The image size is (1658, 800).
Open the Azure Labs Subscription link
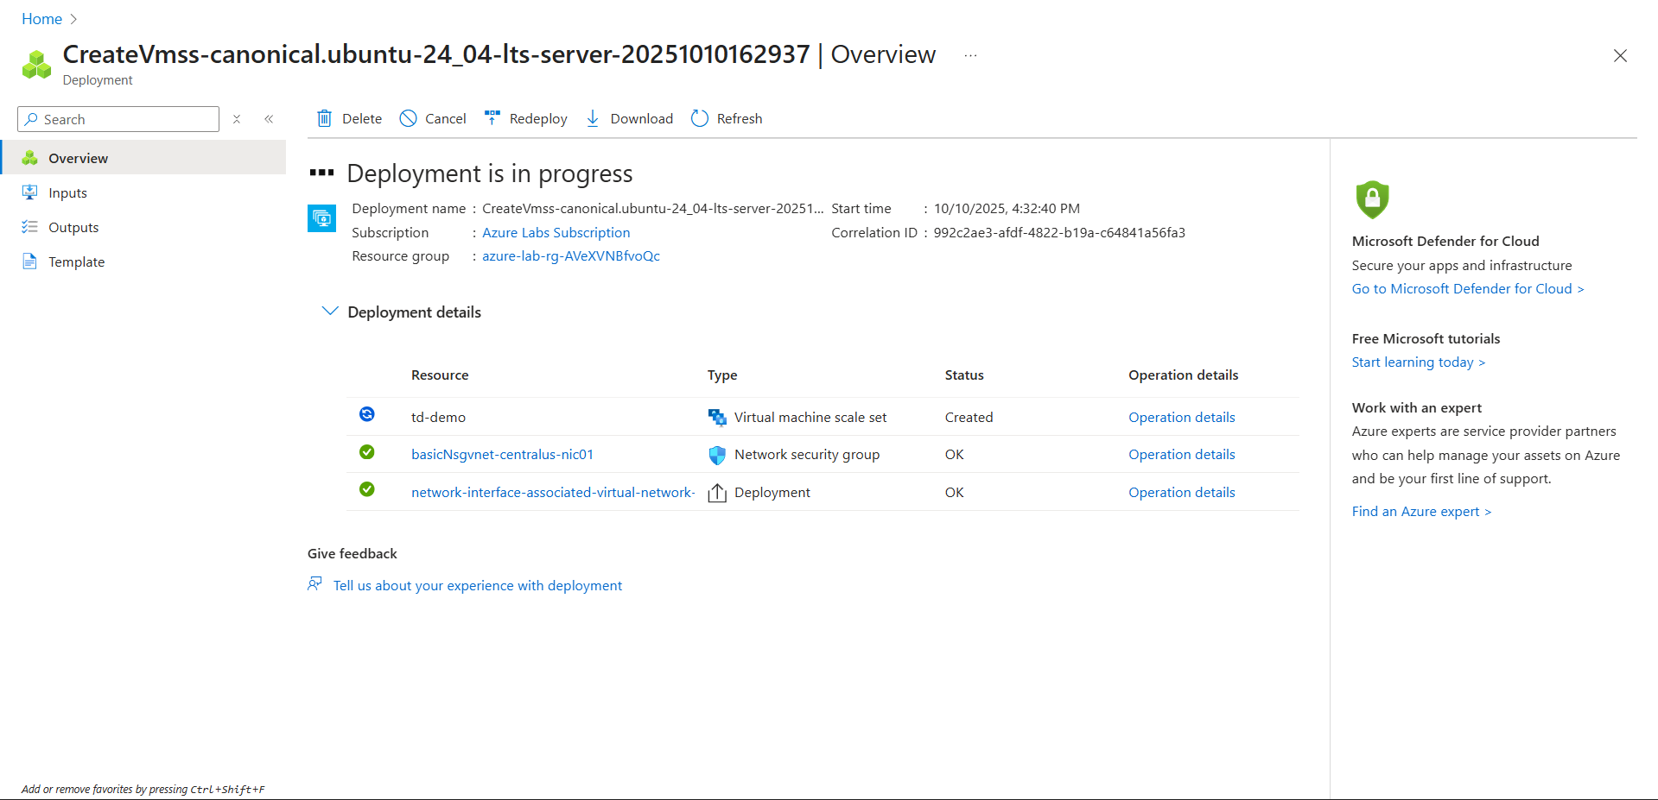click(556, 232)
